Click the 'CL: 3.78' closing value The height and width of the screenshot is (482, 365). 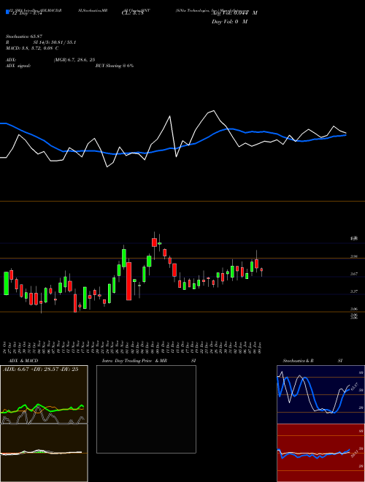pos(133,13)
